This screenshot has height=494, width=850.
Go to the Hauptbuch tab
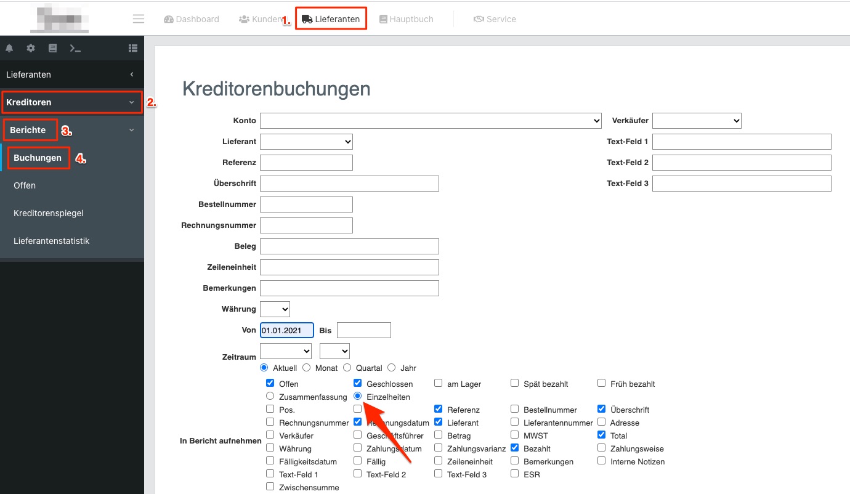(x=407, y=19)
